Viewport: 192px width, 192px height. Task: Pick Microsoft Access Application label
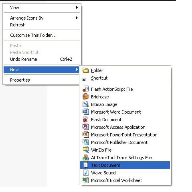tap(118, 127)
